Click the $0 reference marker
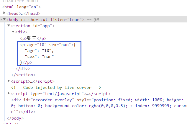The width and height of the screenshot is (187, 124). pyautogui.click(x=96, y=19)
